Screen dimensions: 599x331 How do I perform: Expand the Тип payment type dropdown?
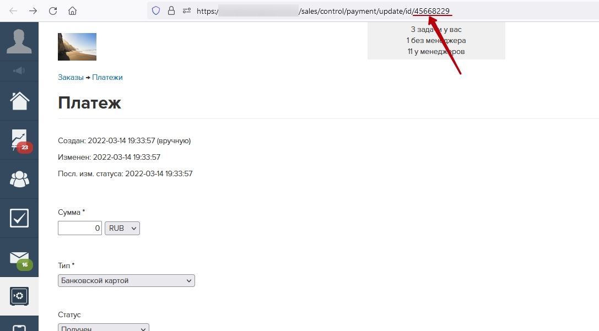126,281
